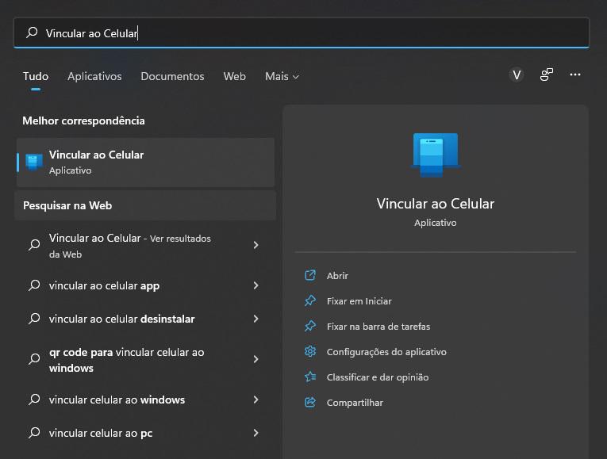Screen dimensions: 607x459
Task: Choose Classificar e dar opinião
Action: 378,377
